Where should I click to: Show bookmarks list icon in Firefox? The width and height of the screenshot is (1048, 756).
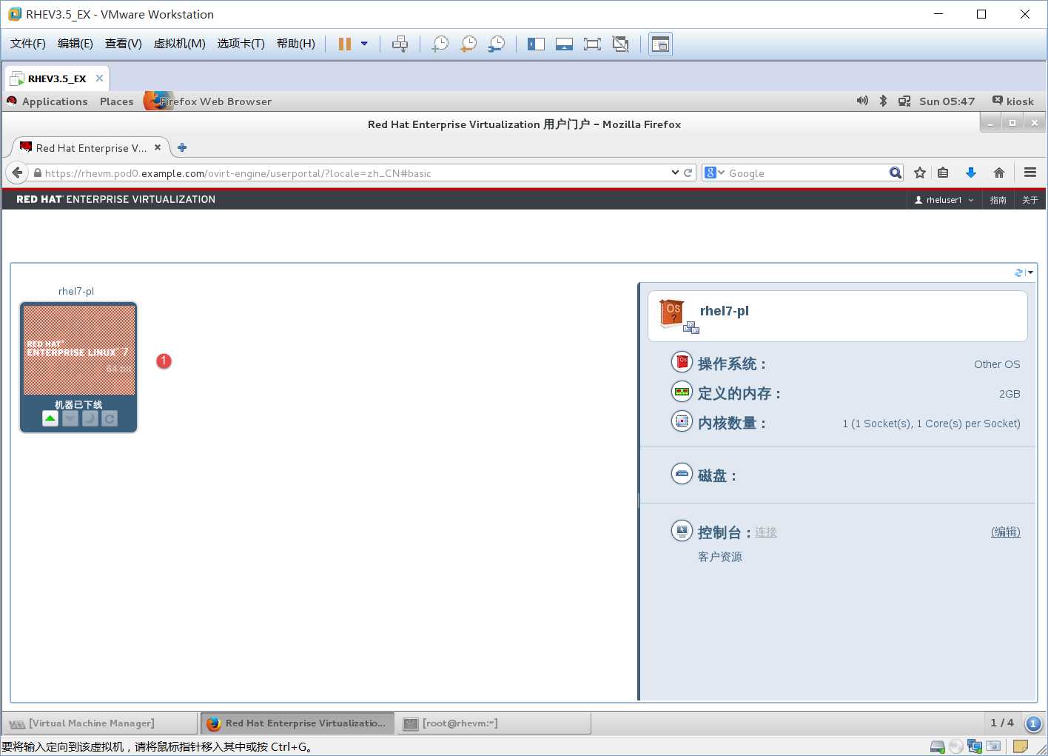[x=943, y=173]
